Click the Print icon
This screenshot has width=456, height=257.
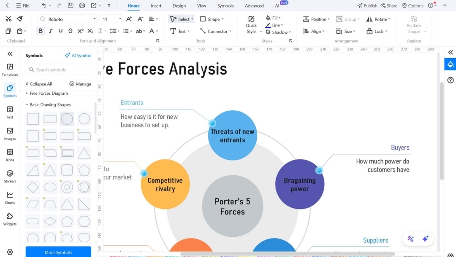82,5
